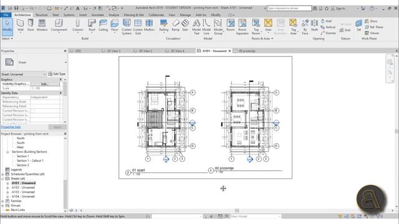Select the By Face opening tool
Image resolution: width=399 pixels, height=224 pixels.
tap(305, 27)
